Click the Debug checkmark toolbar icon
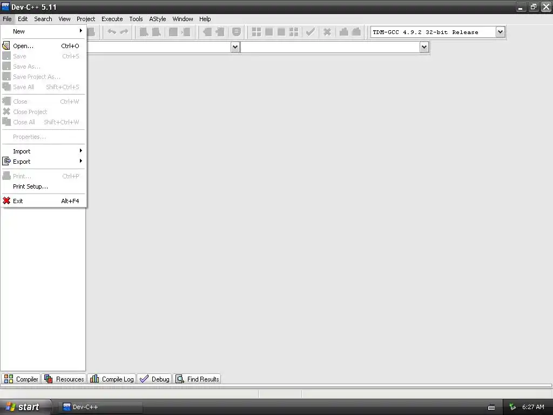553x415 pixels. (x=311, y=32)
